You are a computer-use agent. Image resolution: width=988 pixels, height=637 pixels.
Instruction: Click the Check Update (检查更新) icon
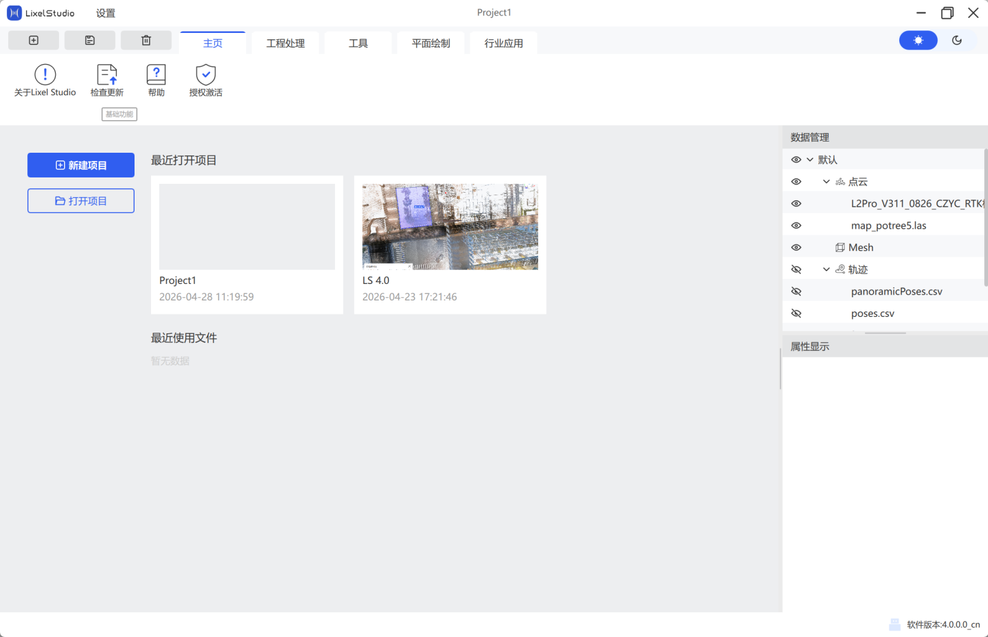(x=107, y=75)
